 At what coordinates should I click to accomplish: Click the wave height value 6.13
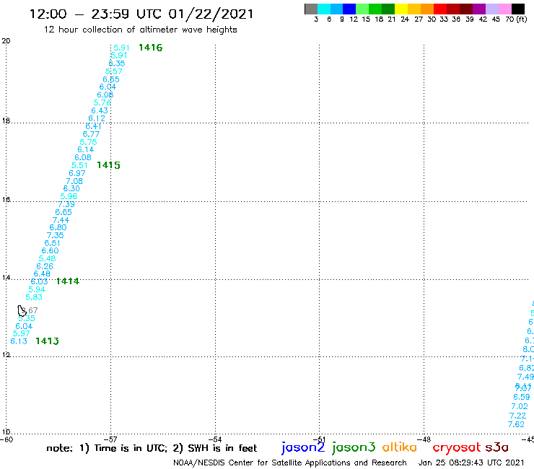pyautogui.click(x=19, y=341)
